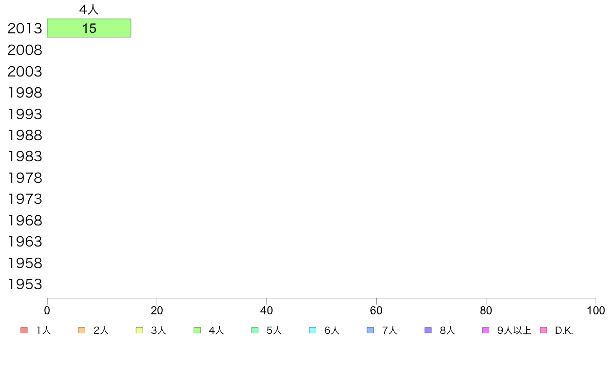This screenshot has height=378, width=610.
Task: Click the magenta 9人以上 legend swatch
Action: [x=486, y=330]
